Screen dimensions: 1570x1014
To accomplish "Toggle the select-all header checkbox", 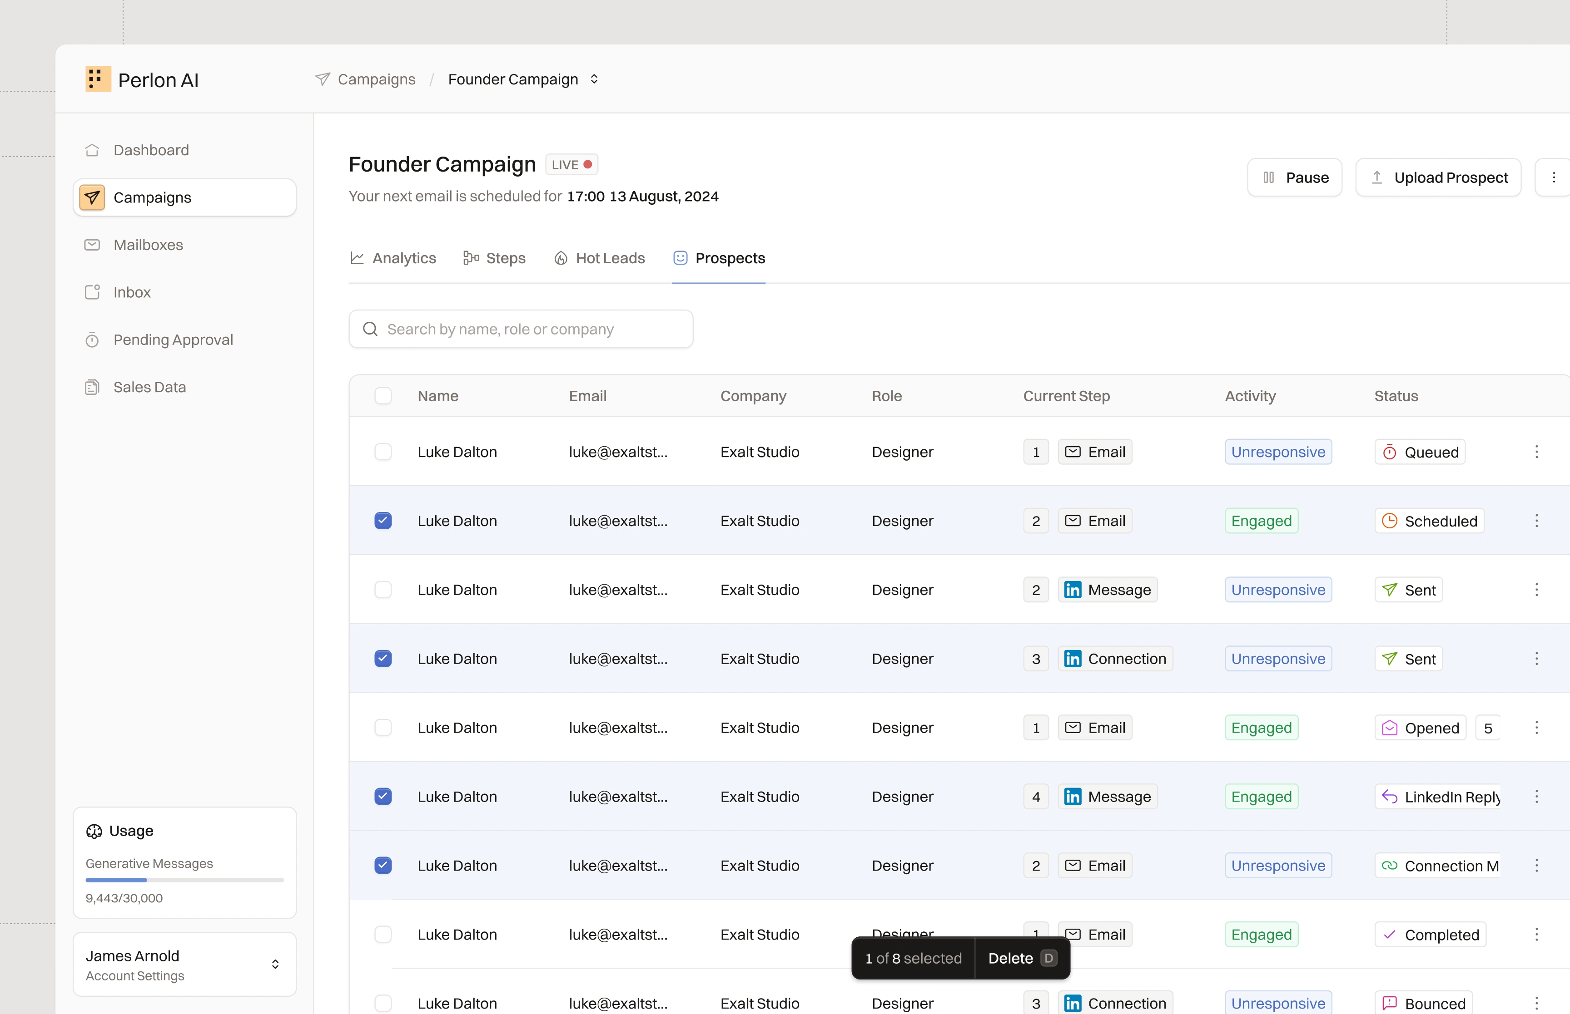I will coord(383,396).
